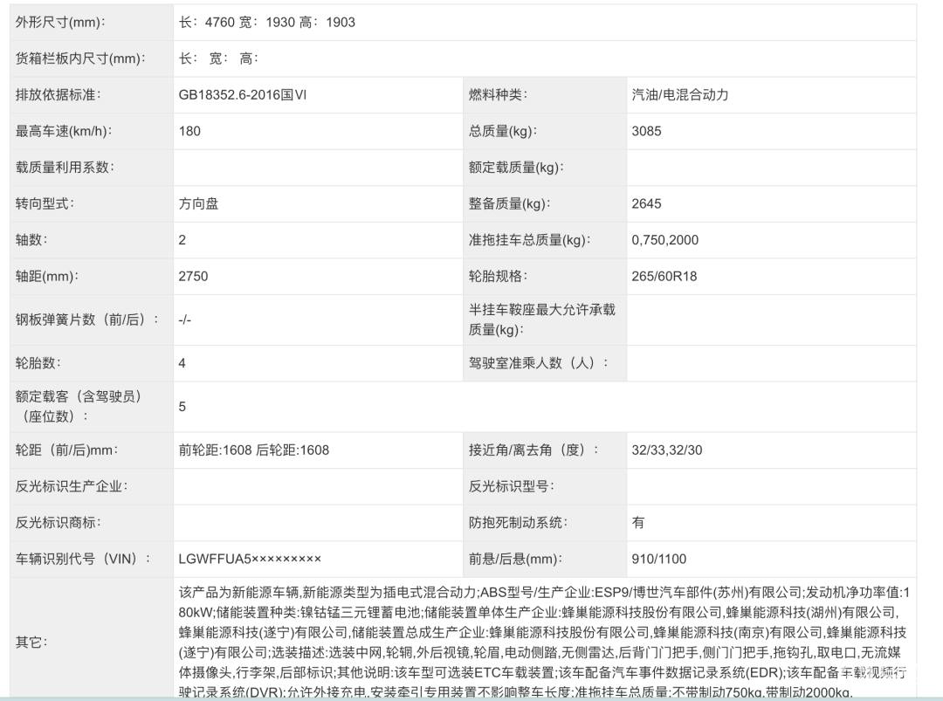Click the 最高车速(km/h) label

coord(65,131)
